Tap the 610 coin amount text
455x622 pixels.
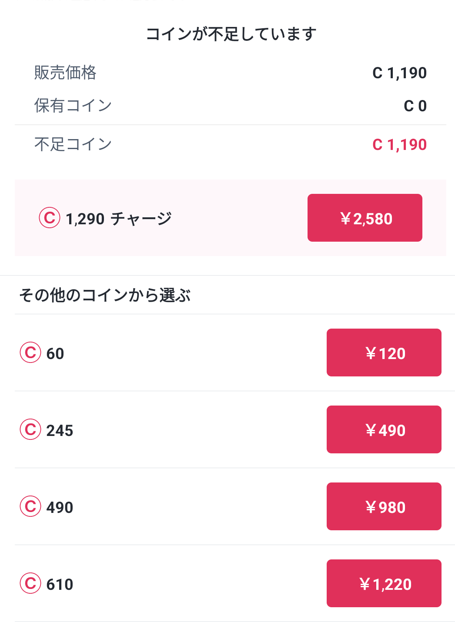pos(60,585)
